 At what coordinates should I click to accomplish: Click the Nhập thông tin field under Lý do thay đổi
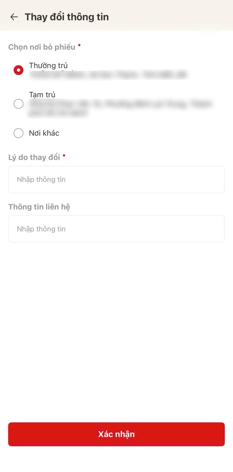click(x=116, y=179)
